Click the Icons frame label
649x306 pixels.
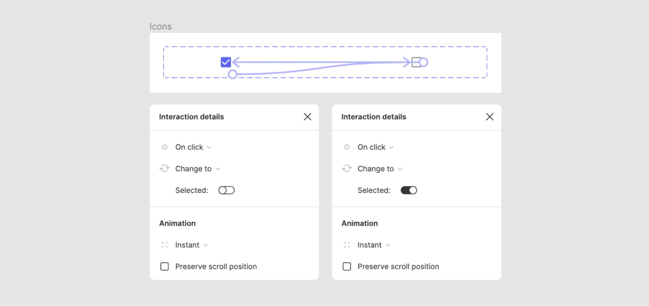[x=161, y=26]
